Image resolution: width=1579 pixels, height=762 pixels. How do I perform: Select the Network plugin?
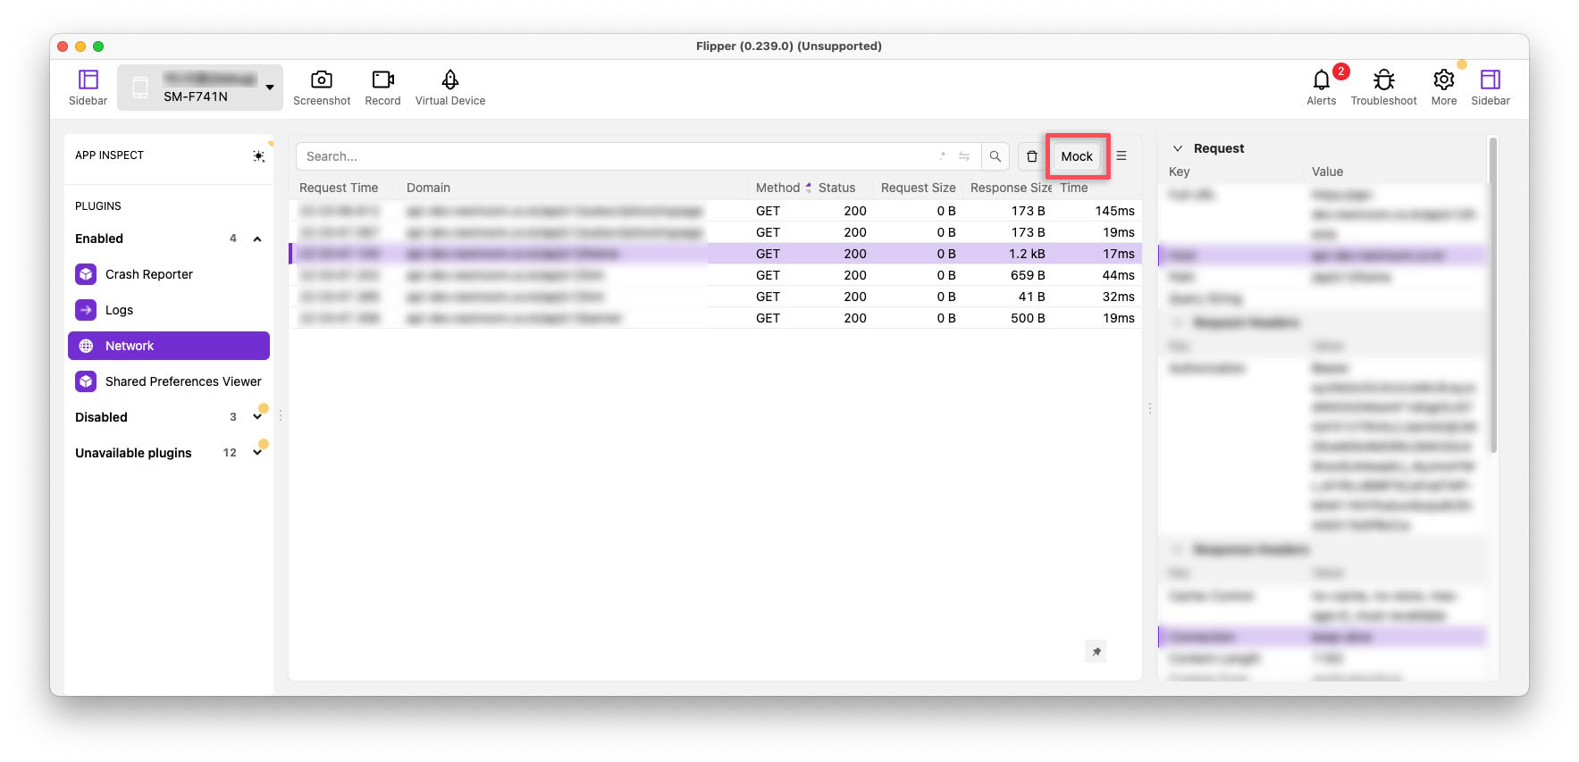click(169, 346)
